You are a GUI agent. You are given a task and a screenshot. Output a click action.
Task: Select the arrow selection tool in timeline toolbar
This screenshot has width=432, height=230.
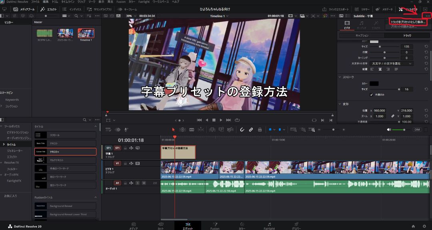tap(173, 129)
